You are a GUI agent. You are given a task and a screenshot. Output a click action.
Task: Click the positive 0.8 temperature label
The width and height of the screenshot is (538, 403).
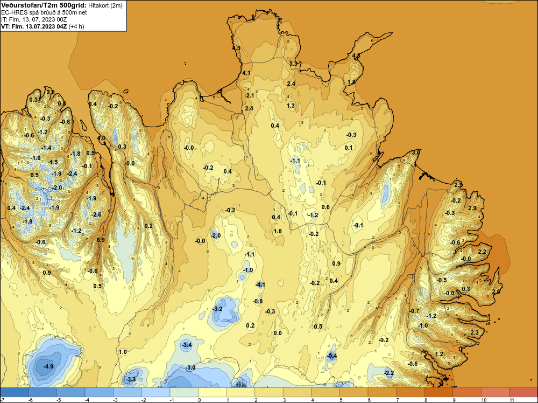(x=62, y=103)
